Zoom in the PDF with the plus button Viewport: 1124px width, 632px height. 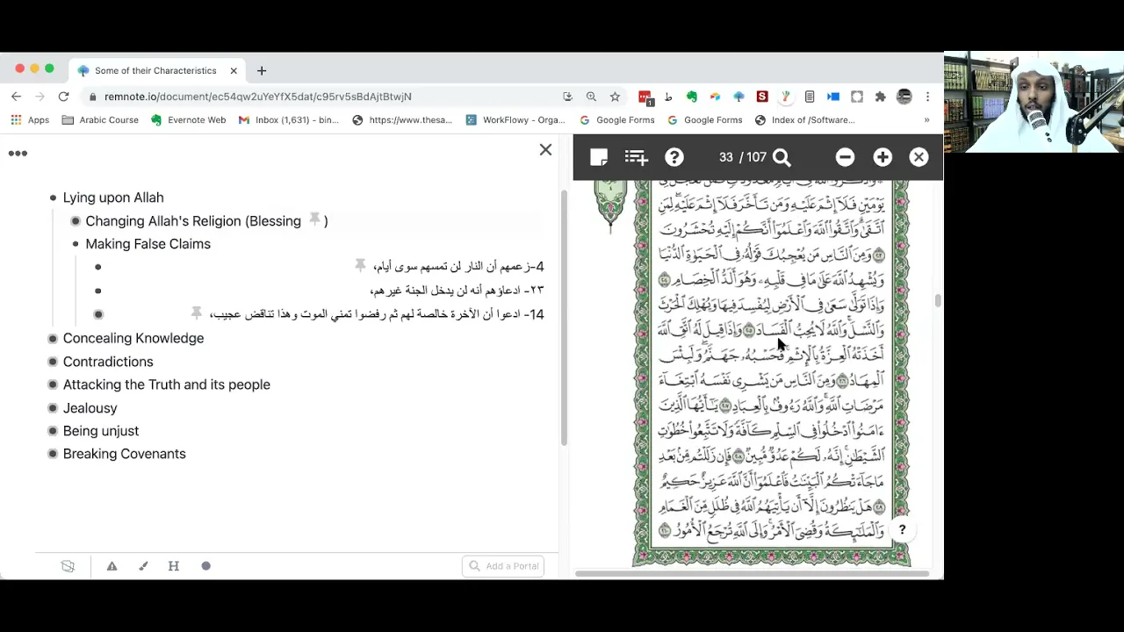click(883, 157)
